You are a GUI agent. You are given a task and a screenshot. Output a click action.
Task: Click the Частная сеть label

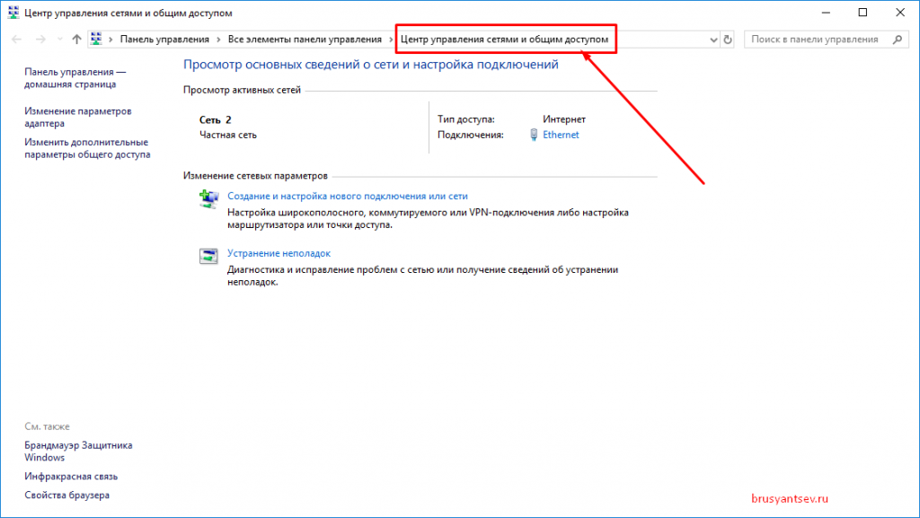tap(227, 135)
